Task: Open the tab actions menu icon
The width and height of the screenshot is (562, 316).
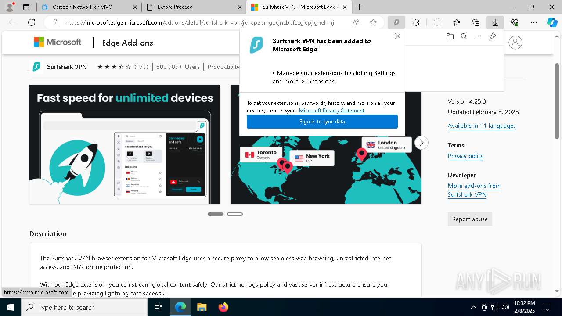Action: pyautogui.click(x=26, y=7)
